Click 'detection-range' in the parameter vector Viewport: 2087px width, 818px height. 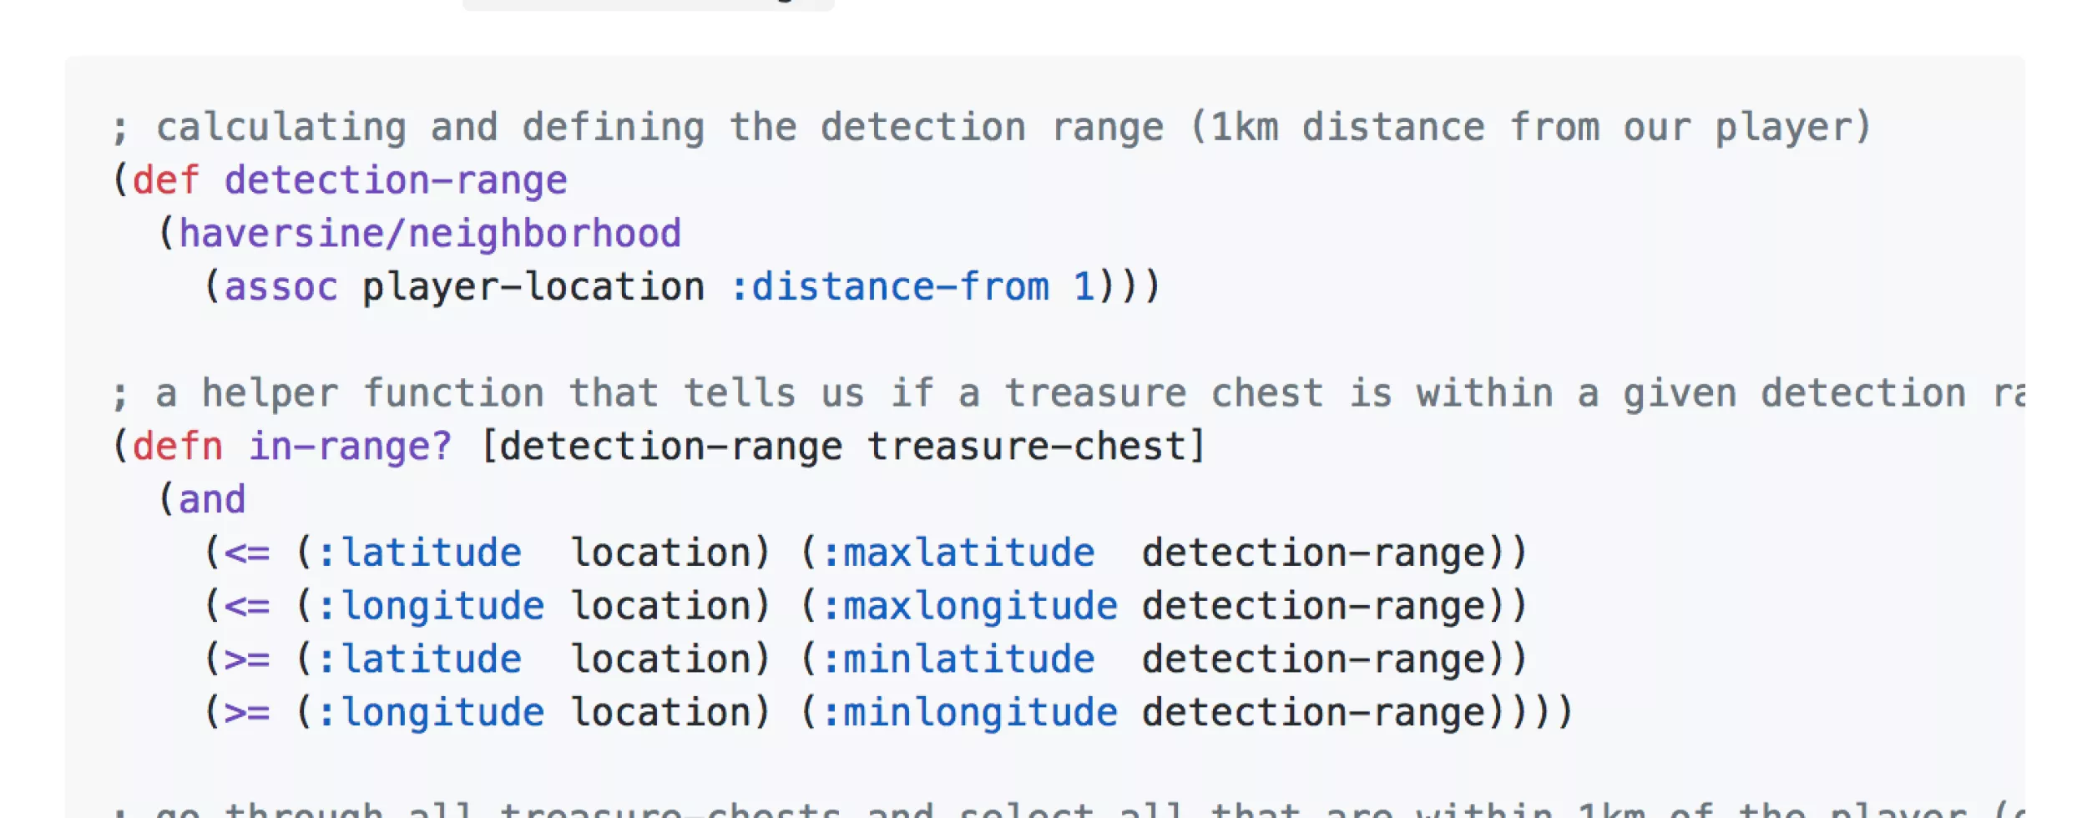tap(671, 447)
